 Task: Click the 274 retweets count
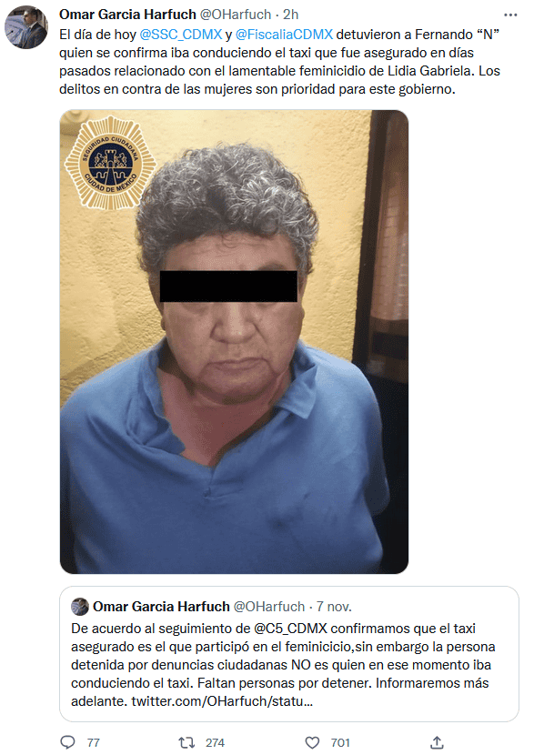tap(216, 742)
